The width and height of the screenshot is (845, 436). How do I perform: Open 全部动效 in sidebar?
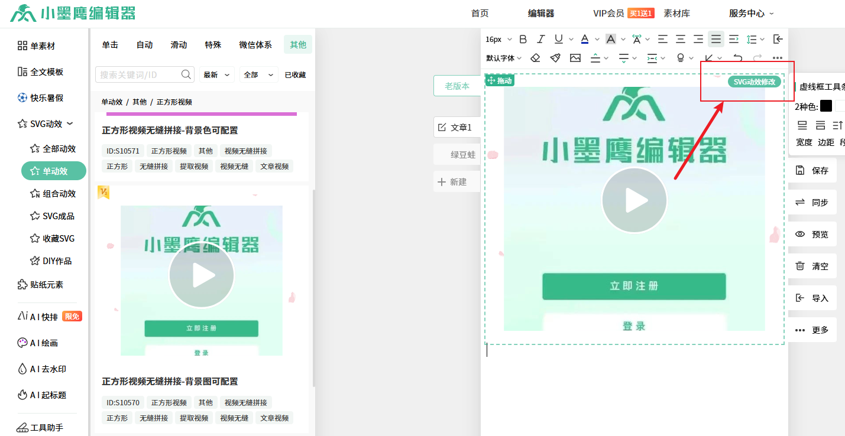coord(53,148)
